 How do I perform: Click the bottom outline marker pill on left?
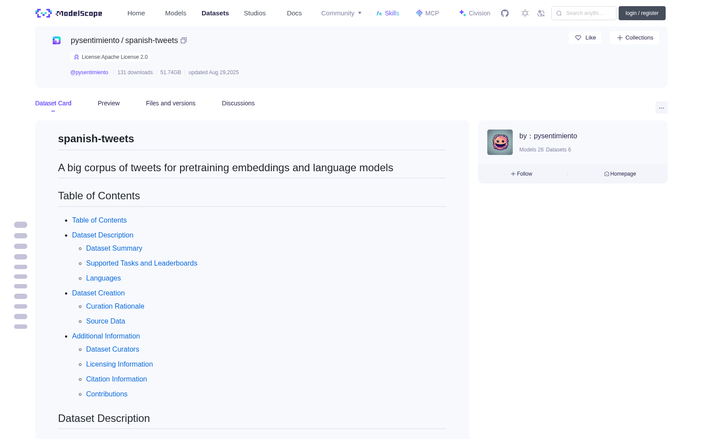click(x=21, y=327)
